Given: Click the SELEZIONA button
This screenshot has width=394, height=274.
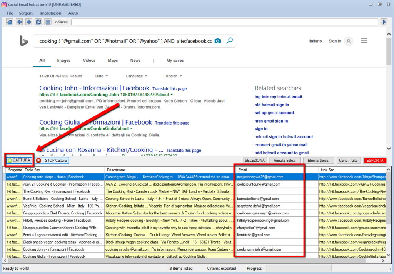Looking at the screenshot, I should [255, 160].
